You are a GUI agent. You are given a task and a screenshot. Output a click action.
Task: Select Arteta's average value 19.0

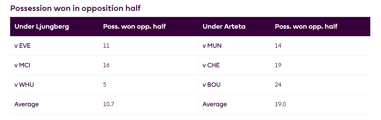click(x=280, y=104)
